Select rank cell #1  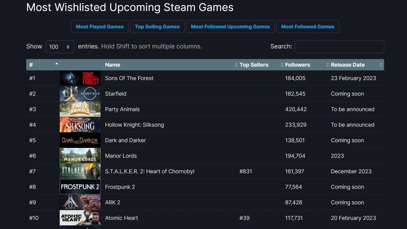click(x=32, y=78)
